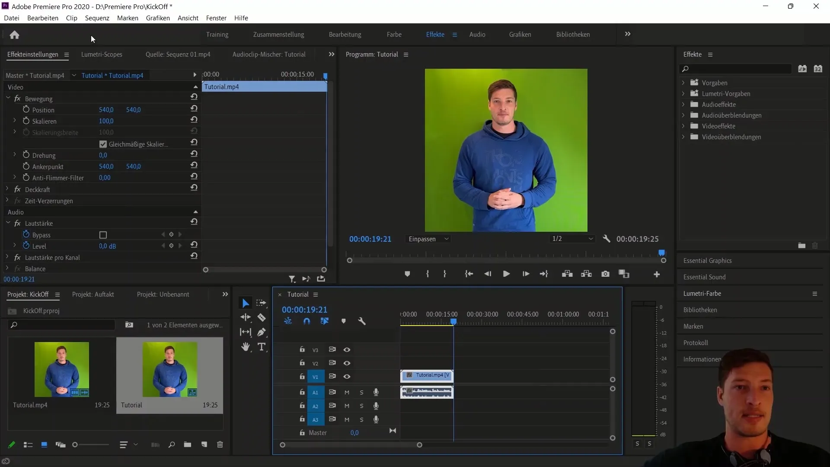Toggle visibility eye icon on V2 track
Image resolution: width=830 pixels, height=467 pixels.
346,363
